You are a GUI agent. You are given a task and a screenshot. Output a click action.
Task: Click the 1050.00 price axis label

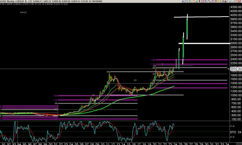pyautogui.click(x=236, y=95)
